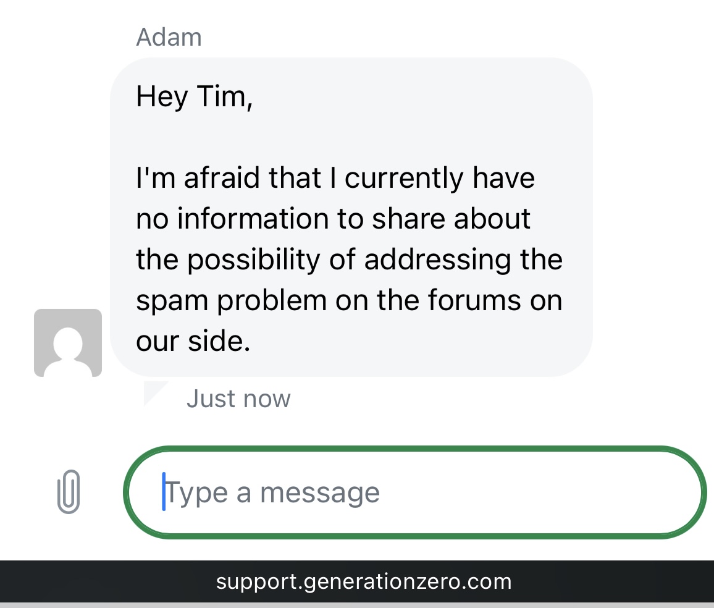Image resolution: width=714 pixels, height=608 pixels.
Task: Click the gray bar under the address
Action: coord(357,606)
